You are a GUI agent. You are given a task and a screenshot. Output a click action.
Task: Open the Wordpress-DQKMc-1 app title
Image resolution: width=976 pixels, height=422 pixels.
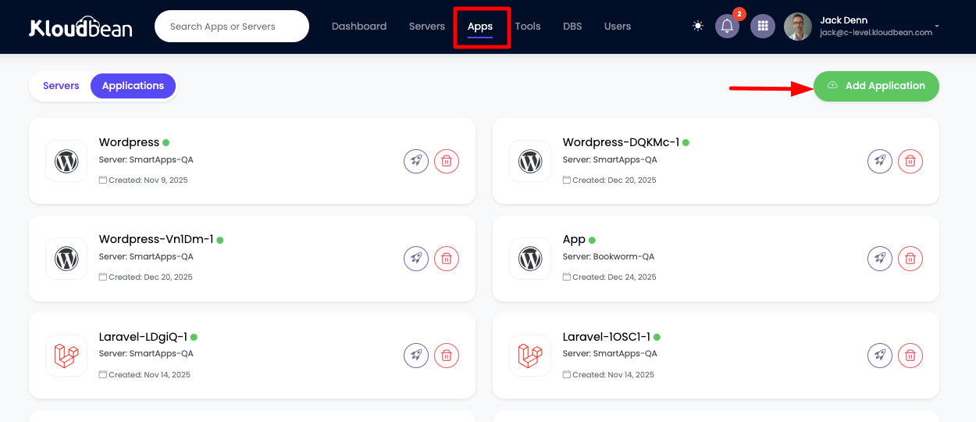pyautogui.click(x=620, y=142)
